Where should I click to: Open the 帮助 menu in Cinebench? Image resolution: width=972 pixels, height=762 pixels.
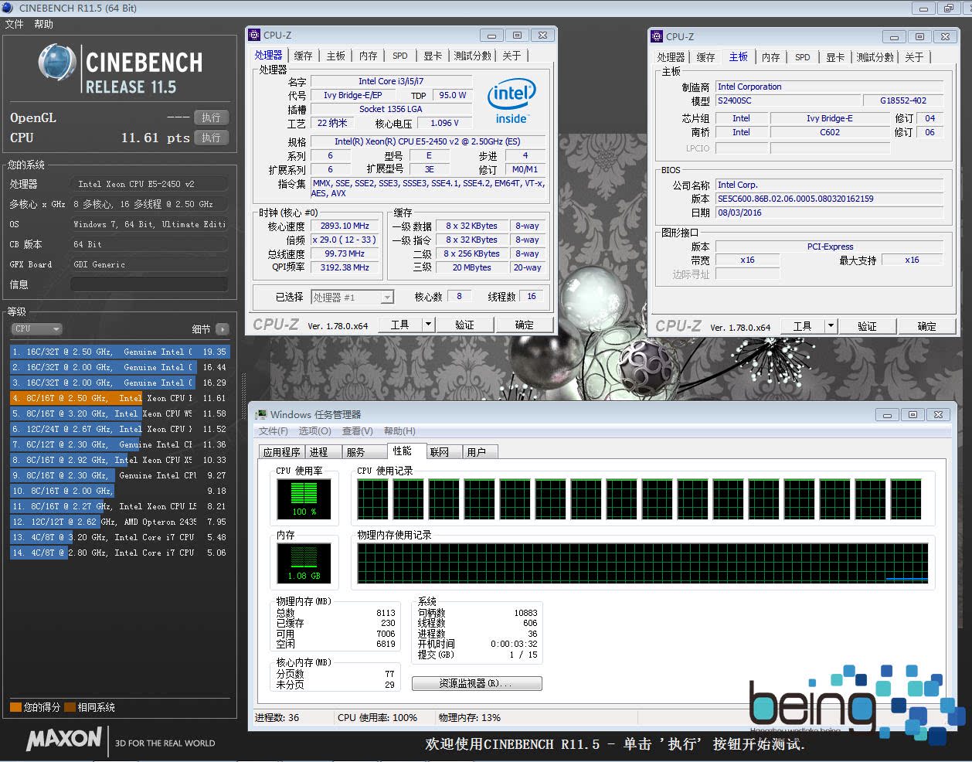[44, 24]
